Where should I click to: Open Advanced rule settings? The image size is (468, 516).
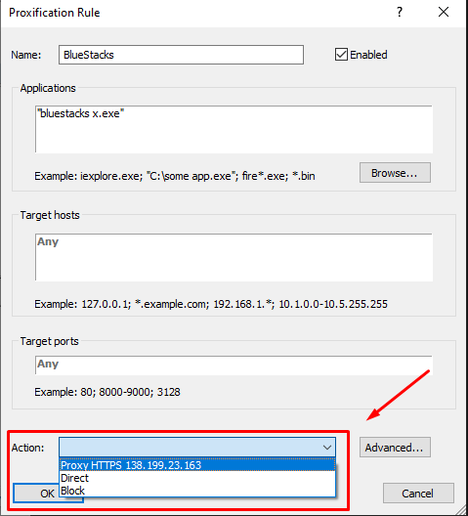[x=395, y=448]
